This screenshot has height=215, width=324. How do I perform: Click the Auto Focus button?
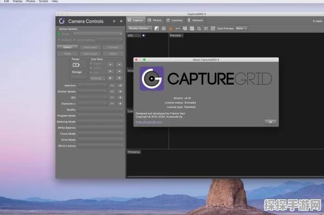[x=90, y=54]
